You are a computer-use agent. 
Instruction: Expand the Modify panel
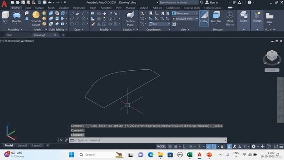[x=106, y=29]
